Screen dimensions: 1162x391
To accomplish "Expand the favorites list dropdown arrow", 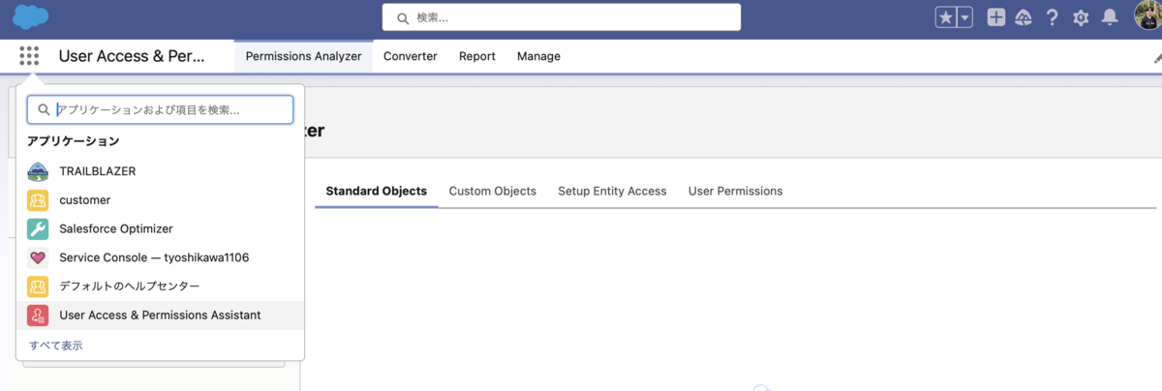I will tap(964, 17).
